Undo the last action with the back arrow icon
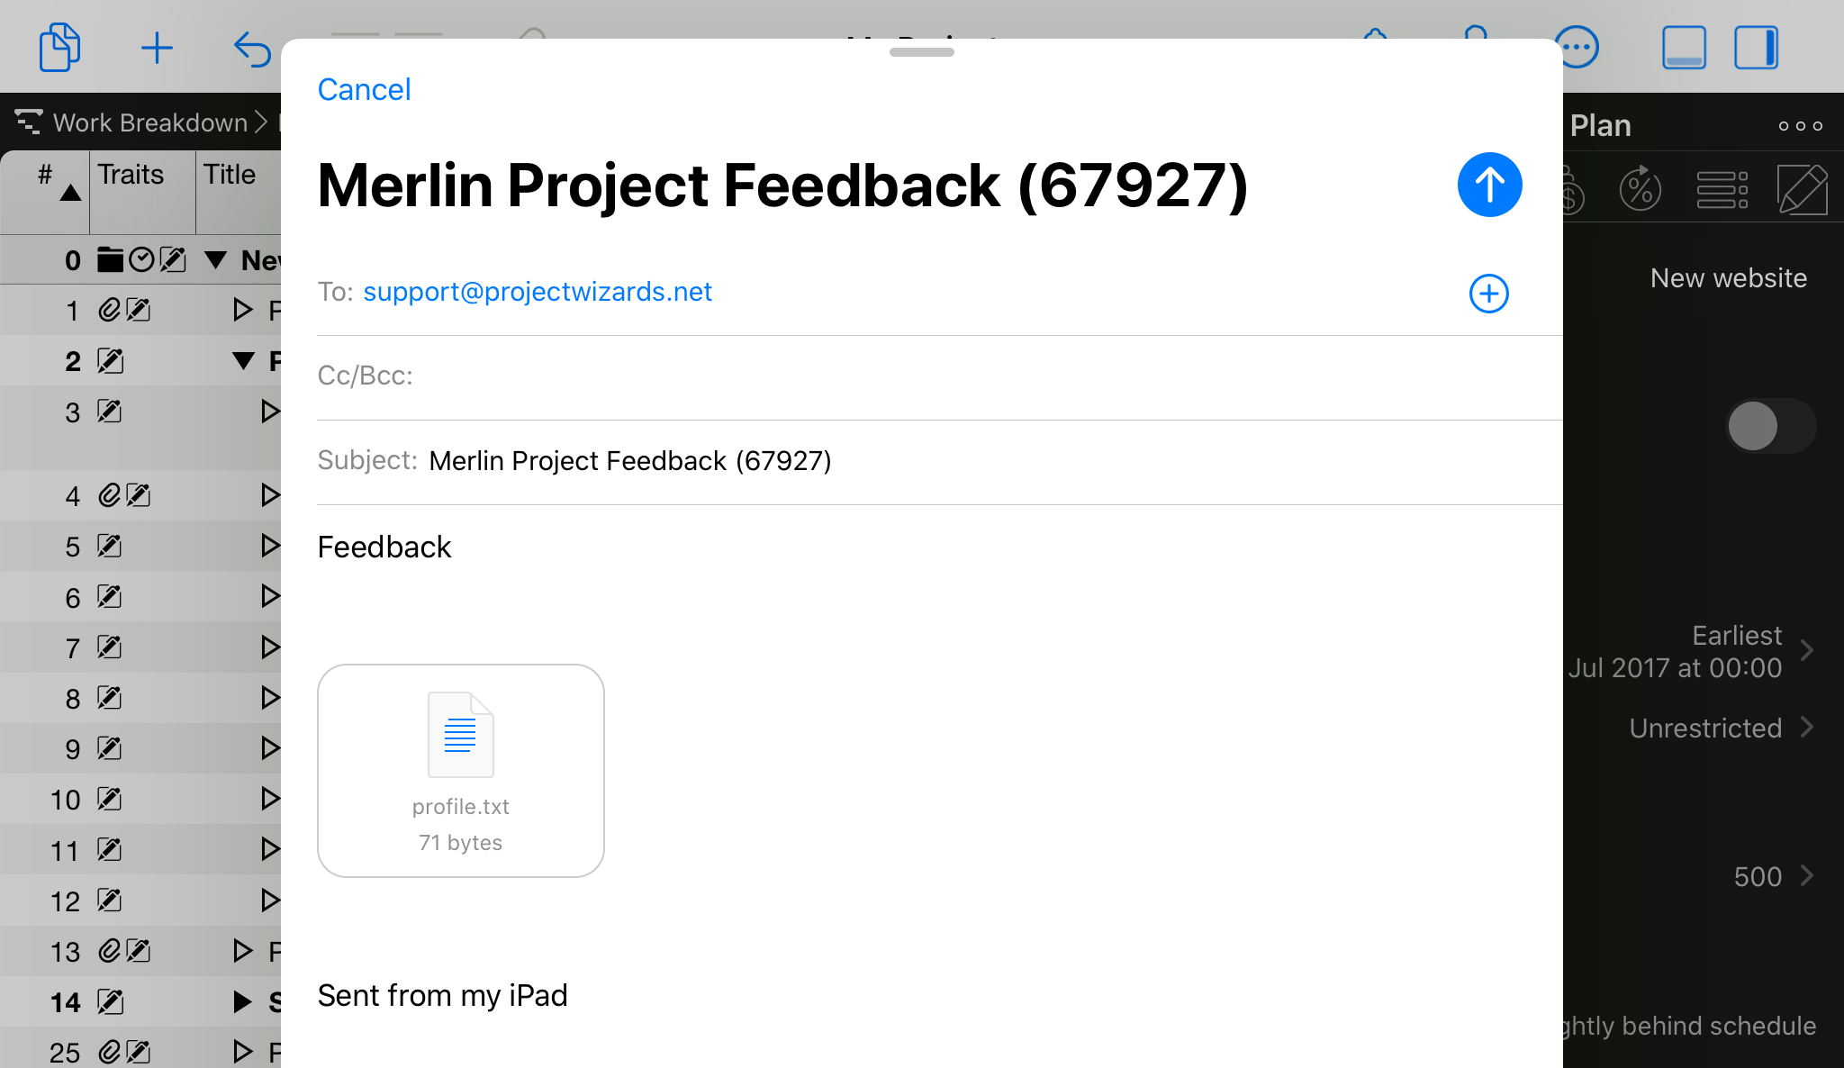Screen dimensions: 1844x1068 coord(252,49)
